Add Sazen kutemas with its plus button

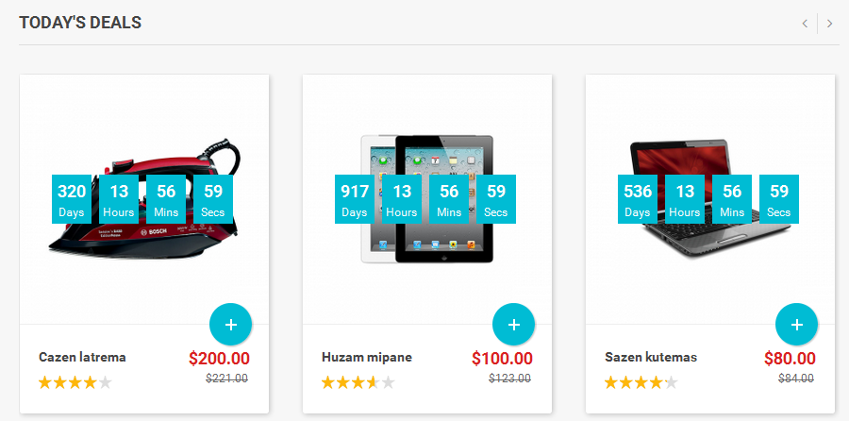coord(796,325)
